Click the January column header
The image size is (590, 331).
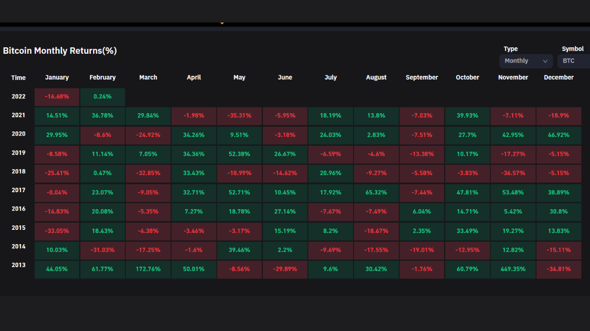pyautogui.click(x=57, y=77)
